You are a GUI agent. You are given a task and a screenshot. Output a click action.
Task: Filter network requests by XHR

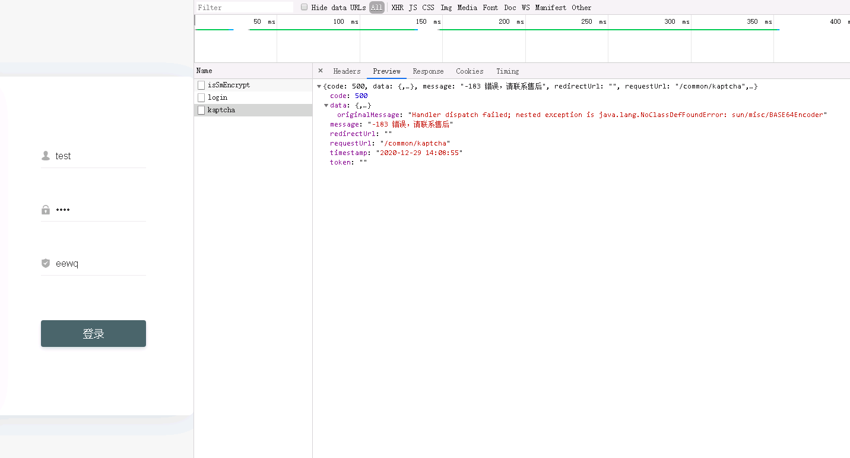coord(397,8)
